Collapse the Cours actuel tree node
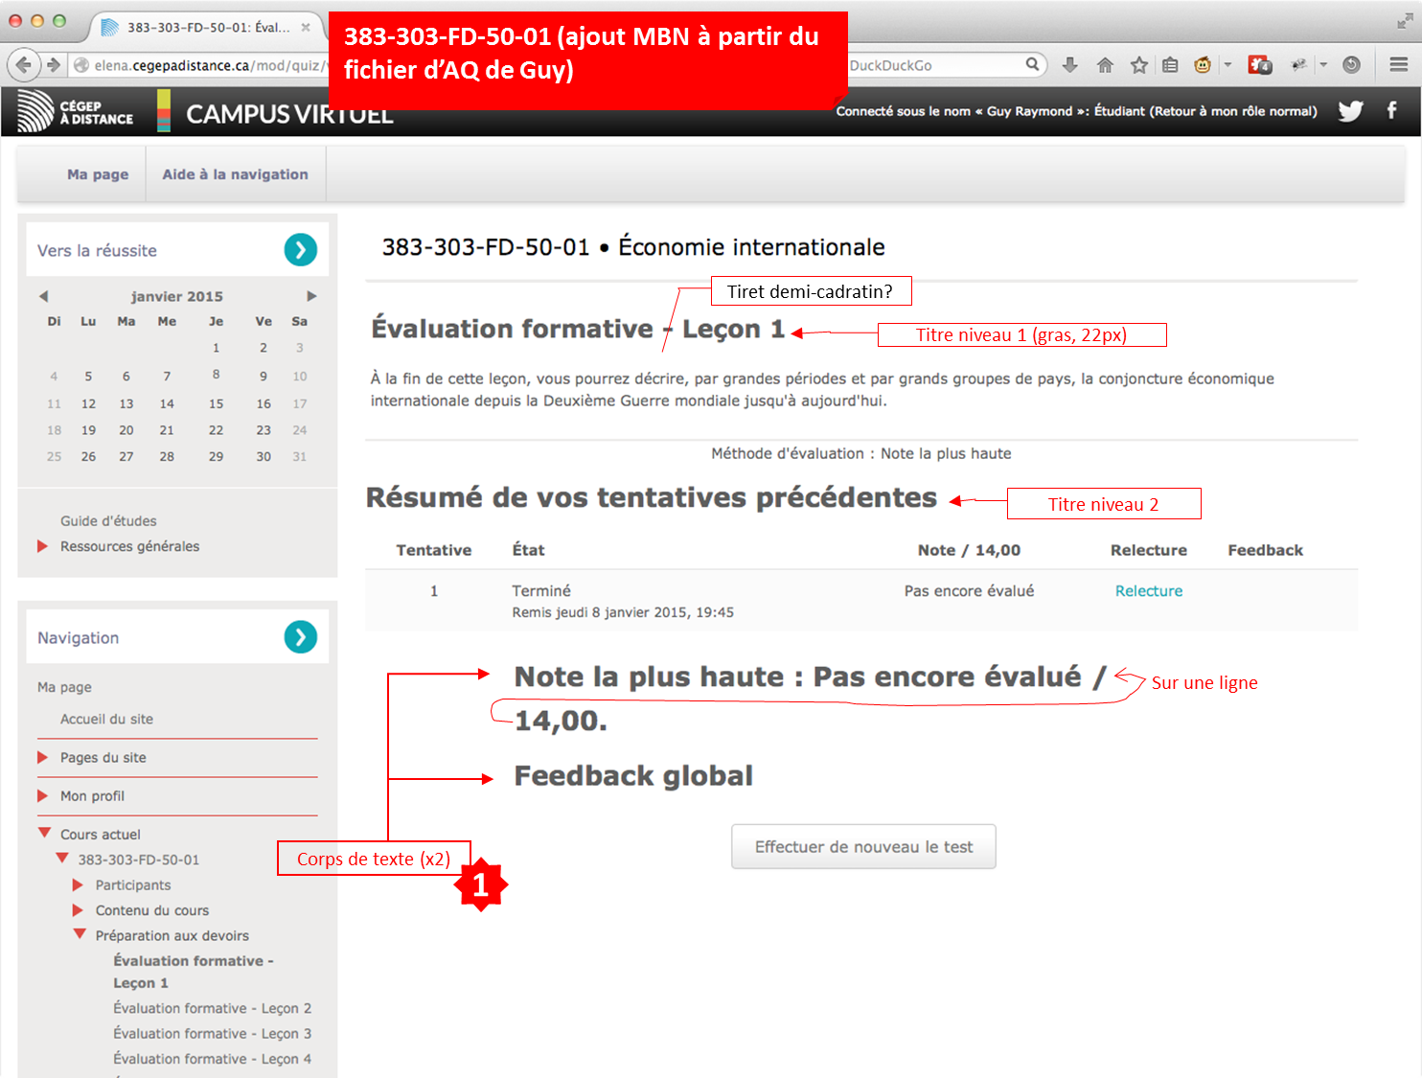 point(44,834)
